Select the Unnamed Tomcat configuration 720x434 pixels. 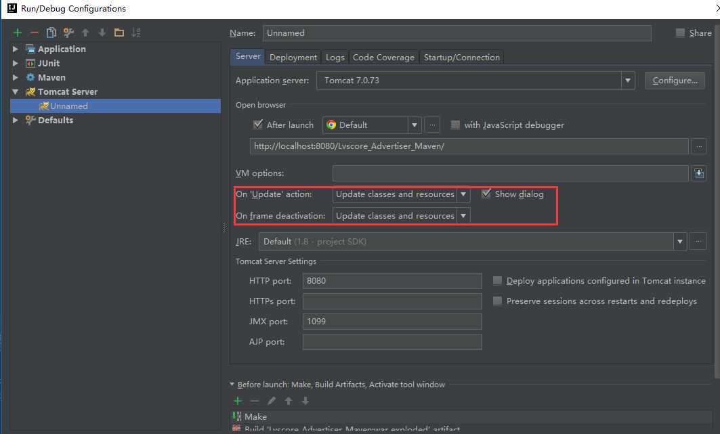pyautogui.click(x=115, y=106)
